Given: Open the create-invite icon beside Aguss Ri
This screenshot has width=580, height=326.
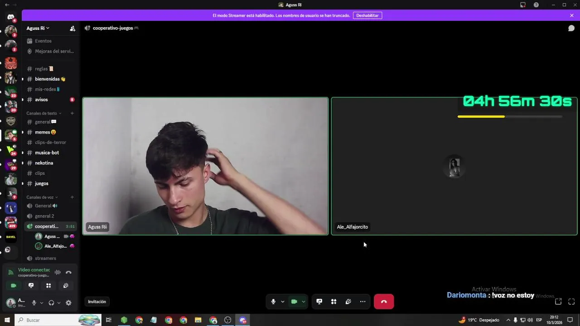Looking at the screenshot, I should tap(72, 28).
